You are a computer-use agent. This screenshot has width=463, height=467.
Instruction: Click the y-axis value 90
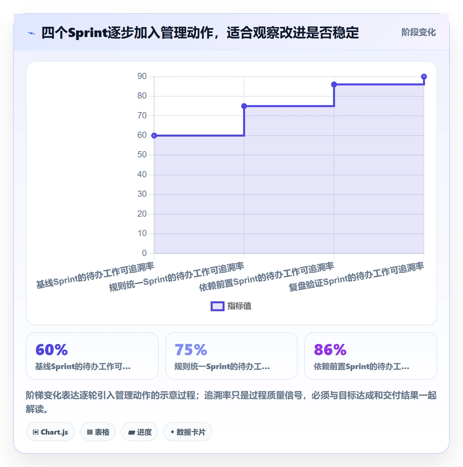point(142,76)
